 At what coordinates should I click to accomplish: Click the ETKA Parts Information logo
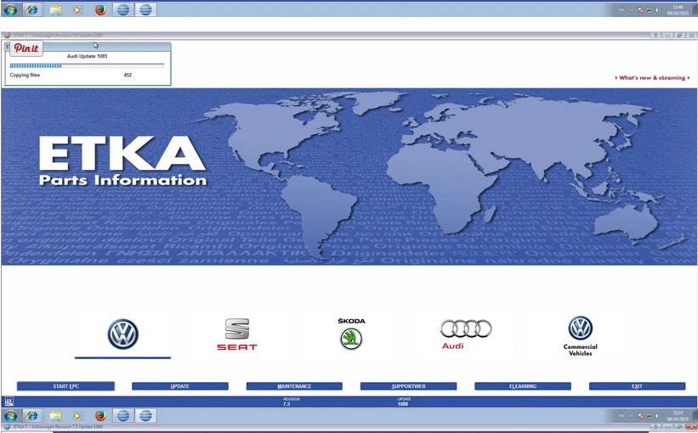click(123, 160)
